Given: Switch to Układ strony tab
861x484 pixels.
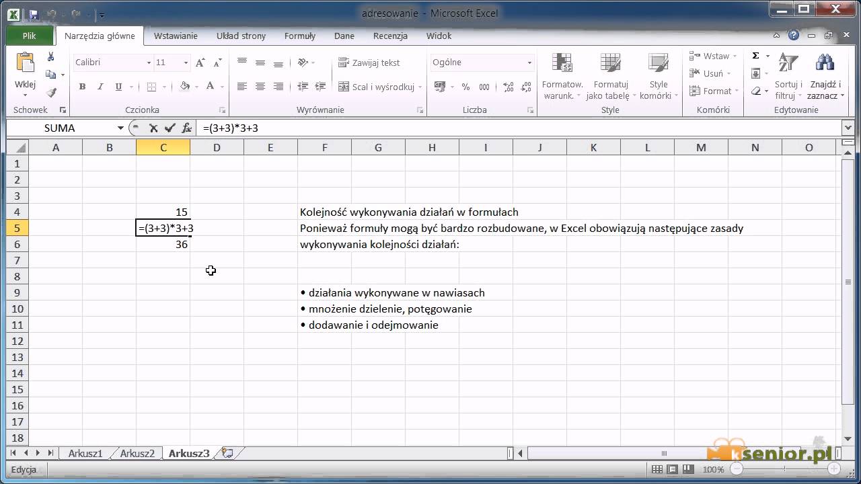Looking at the screenshot, I should tap(241, 36).
